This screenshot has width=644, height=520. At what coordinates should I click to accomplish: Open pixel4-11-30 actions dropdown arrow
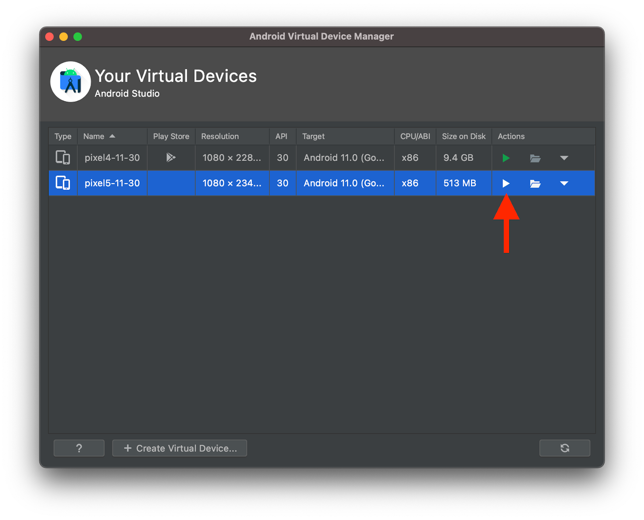click(564, 158)
